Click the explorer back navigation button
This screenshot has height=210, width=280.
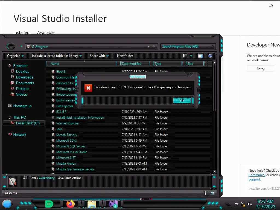click(x=11, y=46)
